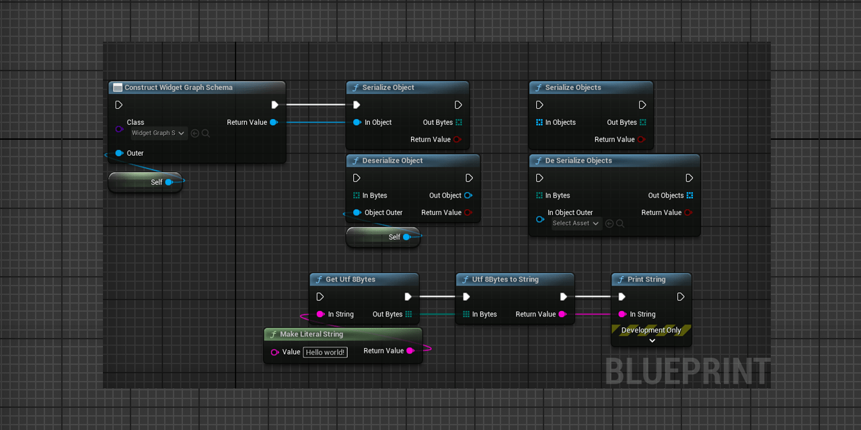The height and width of the screenshot is (430, 861).
Task: Click Object Outer pin on Deserialize Object
Action: tap(357, 212)
